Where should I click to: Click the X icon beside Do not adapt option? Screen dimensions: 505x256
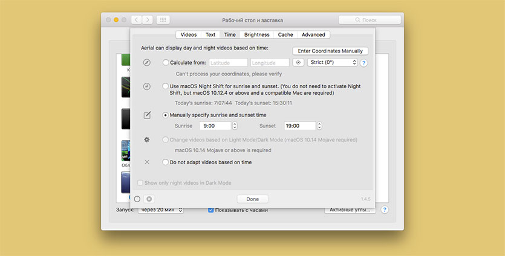tap(146, 162)
